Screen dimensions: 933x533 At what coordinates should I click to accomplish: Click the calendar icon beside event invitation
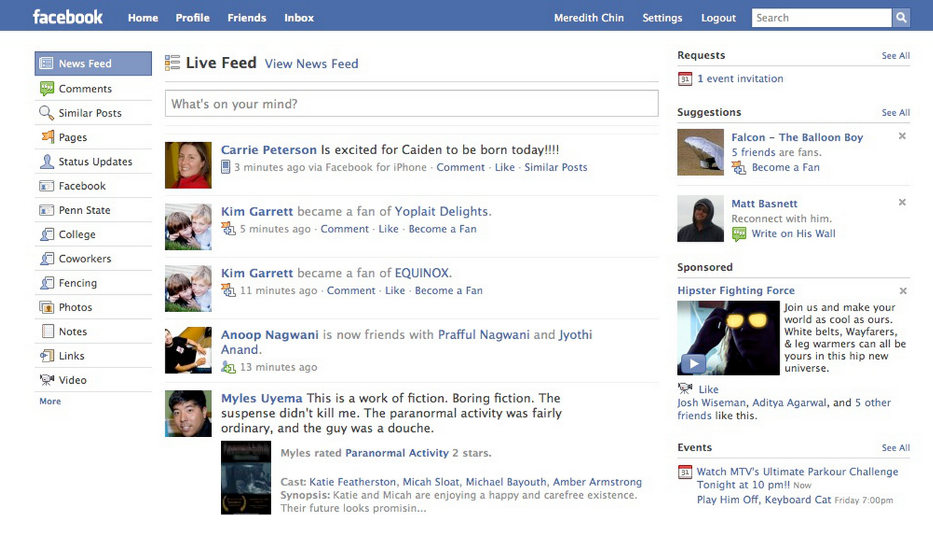pyautogui.click(x=684, y=79)
